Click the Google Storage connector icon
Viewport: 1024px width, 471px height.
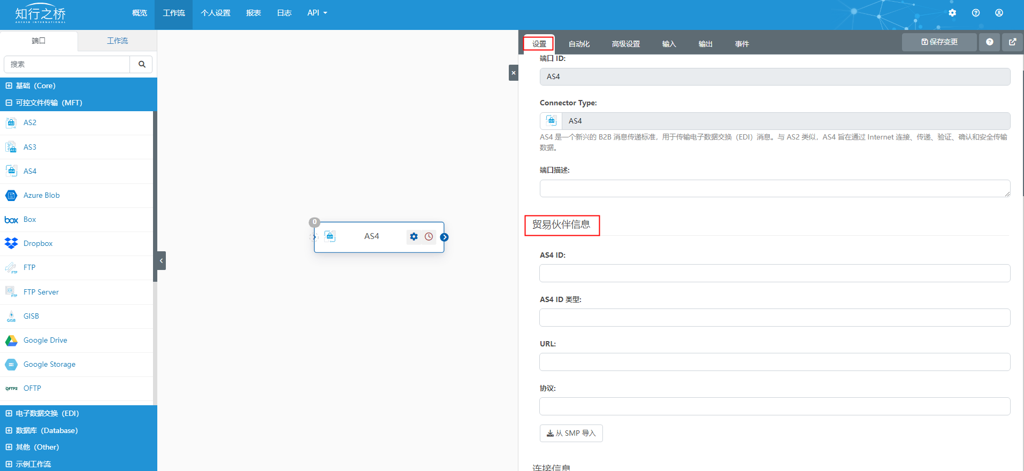(11, 365)
